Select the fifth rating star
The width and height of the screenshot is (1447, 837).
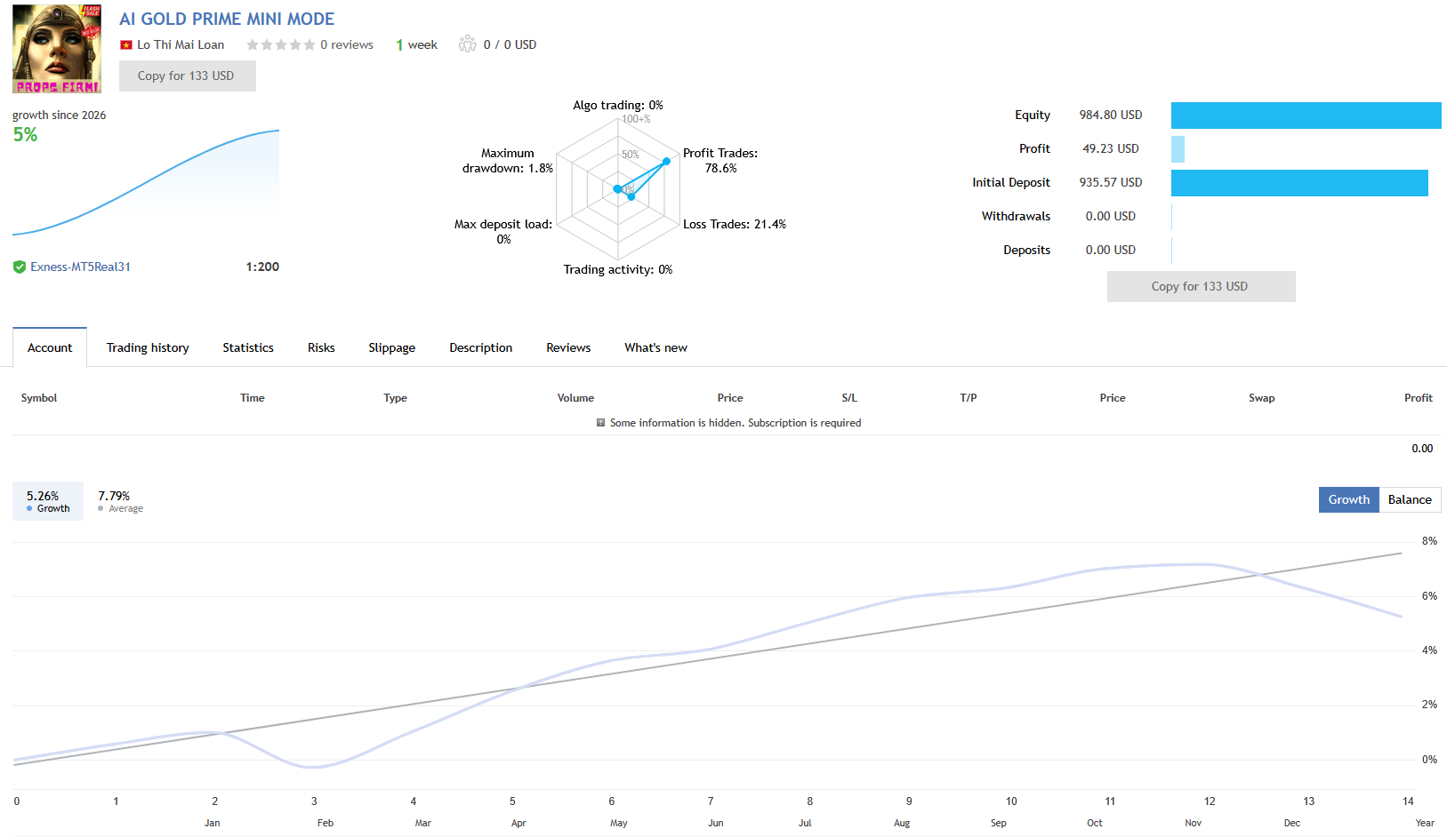point(309,44)
